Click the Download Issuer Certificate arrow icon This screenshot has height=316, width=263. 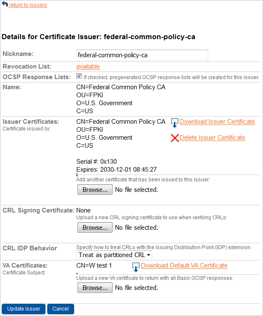point(175,122)
